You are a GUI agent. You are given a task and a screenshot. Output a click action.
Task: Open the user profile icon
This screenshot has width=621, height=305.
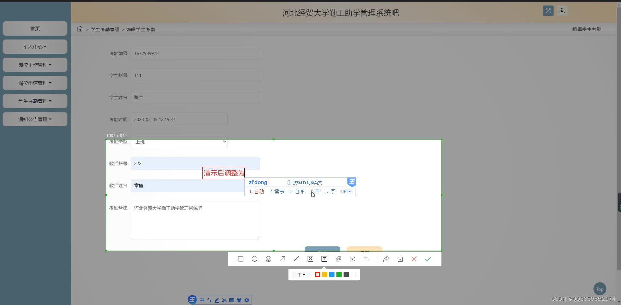click(x=562, y=11)
